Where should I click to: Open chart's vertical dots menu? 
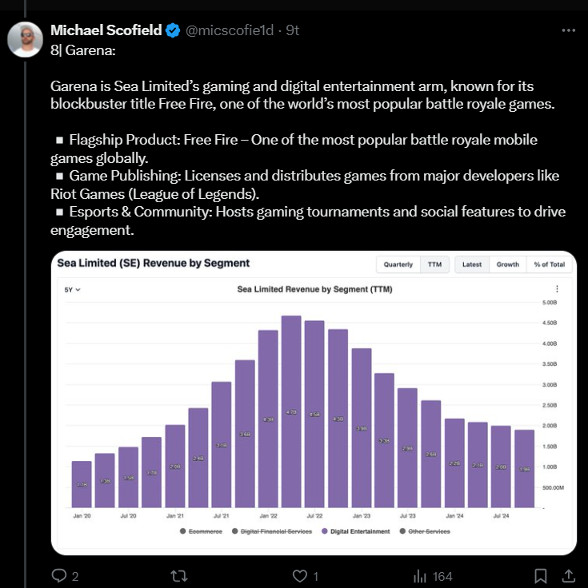click(557, 289)
